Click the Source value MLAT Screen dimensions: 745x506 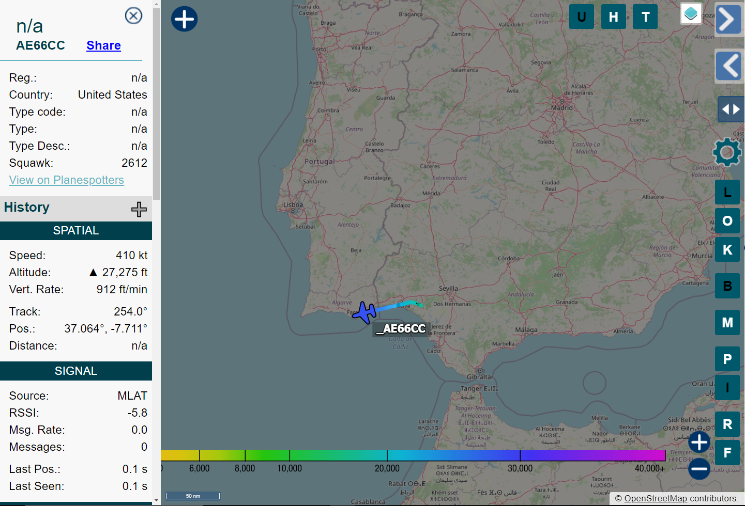coord(132,396)
